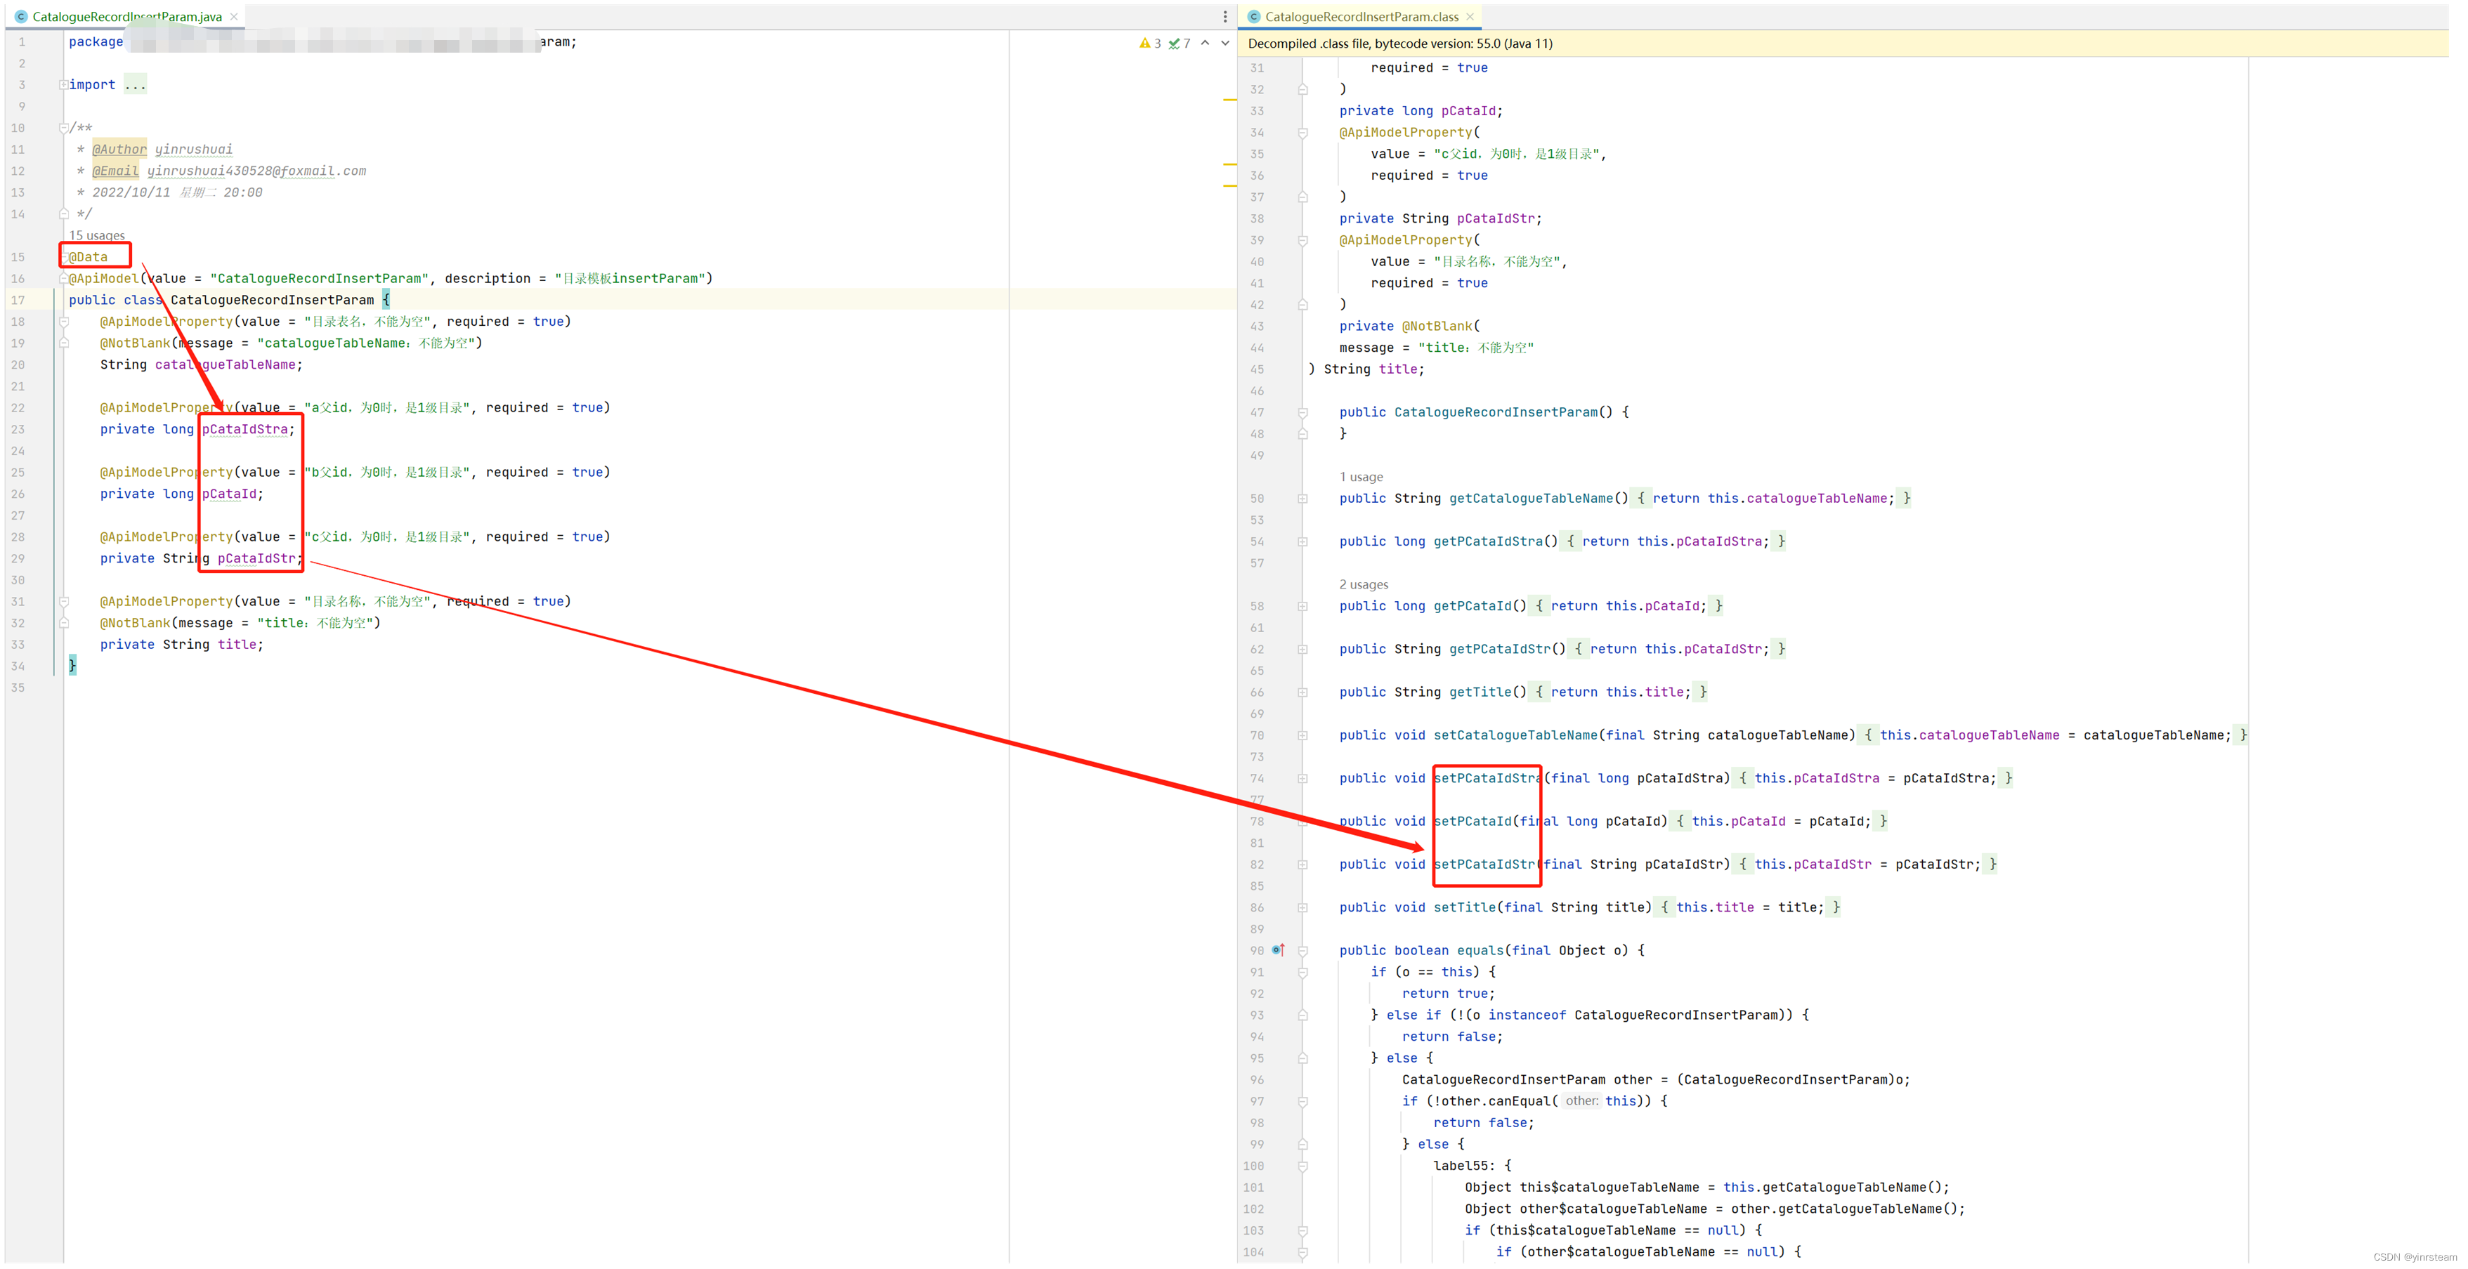2468x1269 pixels.
Task: Click the @Email Javadoc tag
Action: tap(115, 171)
